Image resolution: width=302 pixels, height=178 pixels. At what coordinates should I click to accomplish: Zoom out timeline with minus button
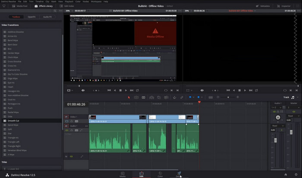(218, 97)
